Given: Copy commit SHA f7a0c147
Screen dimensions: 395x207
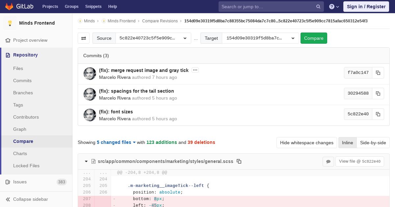Looking at the screenshot, I should [378, 73].
